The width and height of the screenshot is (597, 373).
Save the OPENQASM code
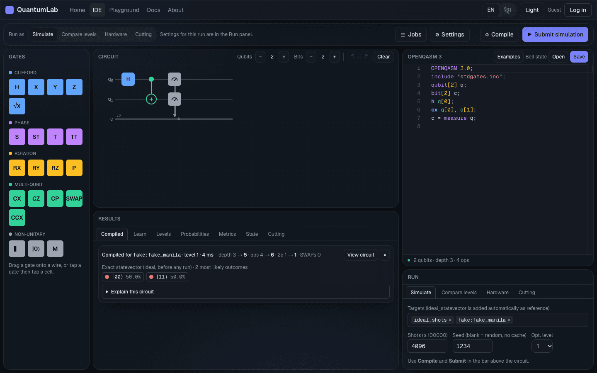579,57
